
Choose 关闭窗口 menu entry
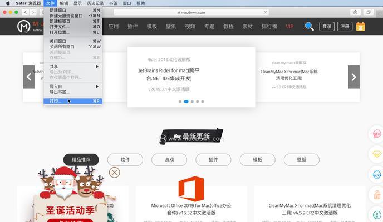coord(73,41)
